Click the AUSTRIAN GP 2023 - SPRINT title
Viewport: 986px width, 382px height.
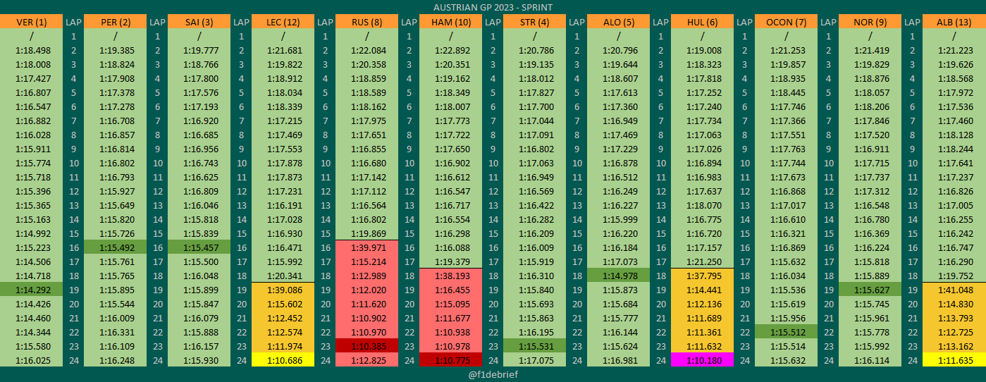[x=493, y=7]
